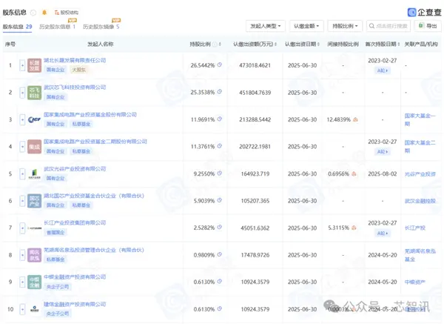Click the ICF company logo in row 3
Screen dimensions: 444x324
tap(34, 119)
